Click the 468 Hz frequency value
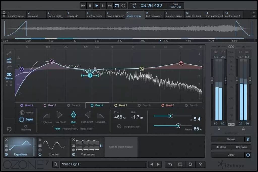This screenshot has height=172, width=258. 120,117
